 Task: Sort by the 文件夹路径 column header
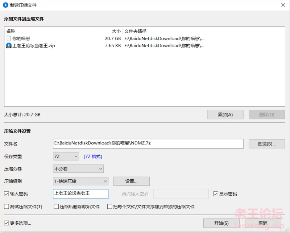[x=165, y=31]
